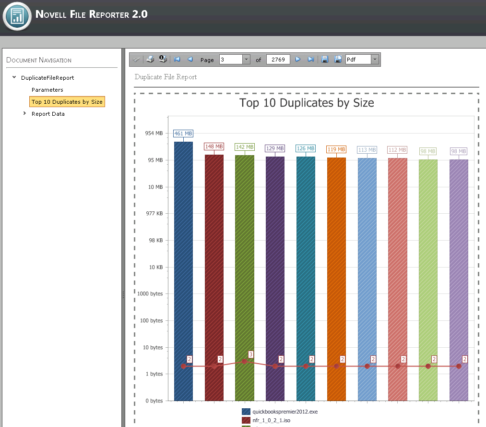Click the 1000 bytes axis label

pos(150,293)
